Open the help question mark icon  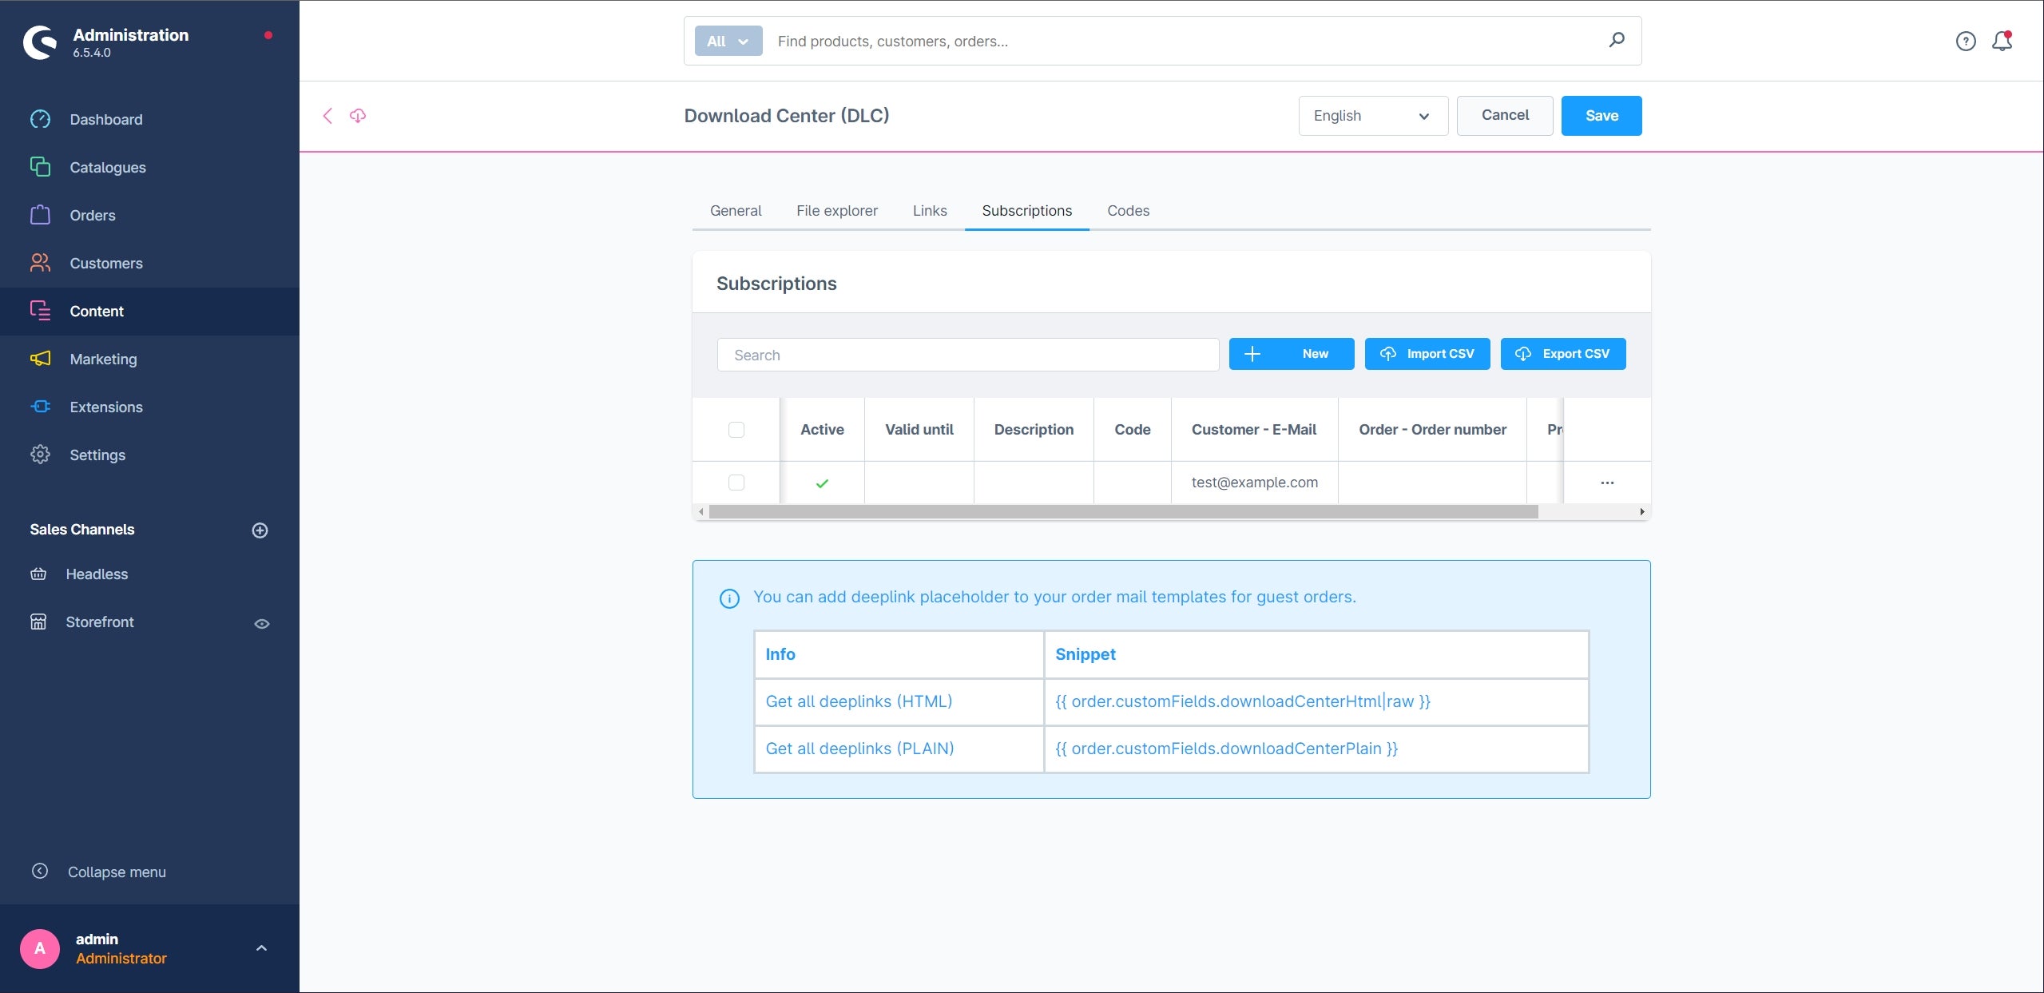click(x=1966, y=41)
